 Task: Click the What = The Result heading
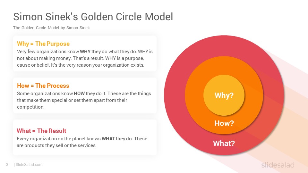click(41, 131)
